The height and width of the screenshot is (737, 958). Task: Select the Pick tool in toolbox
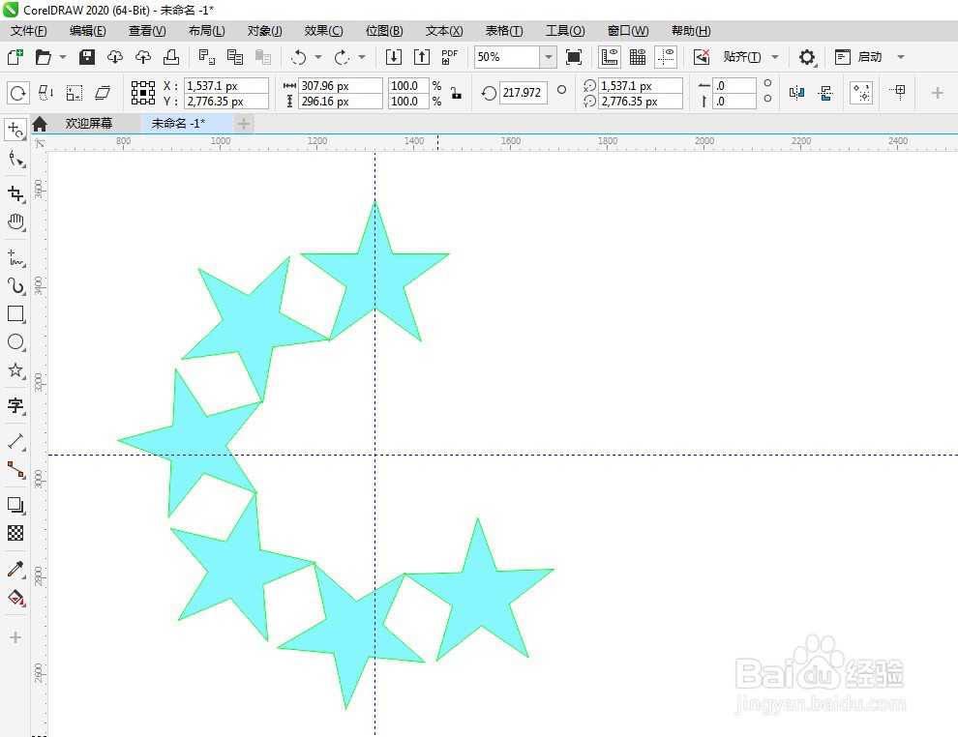coord(15,130)
